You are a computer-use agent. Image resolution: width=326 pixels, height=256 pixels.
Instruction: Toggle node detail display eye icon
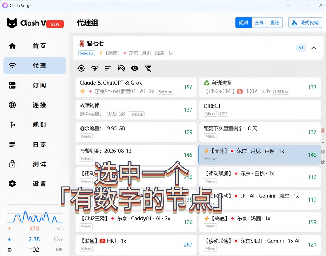tap(135, 68)
